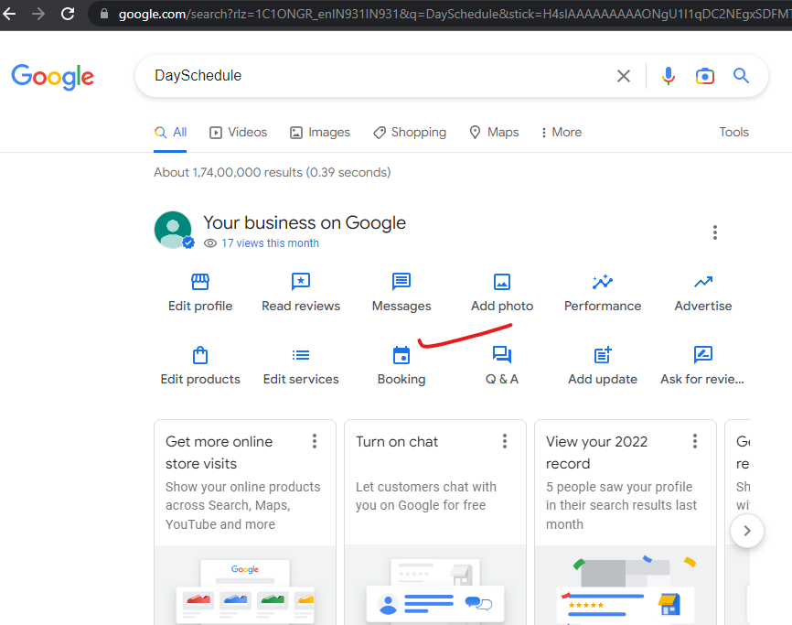792x625 pixels.
Task: Click the Edit products bag icon
Action: (x=199, y=356)
